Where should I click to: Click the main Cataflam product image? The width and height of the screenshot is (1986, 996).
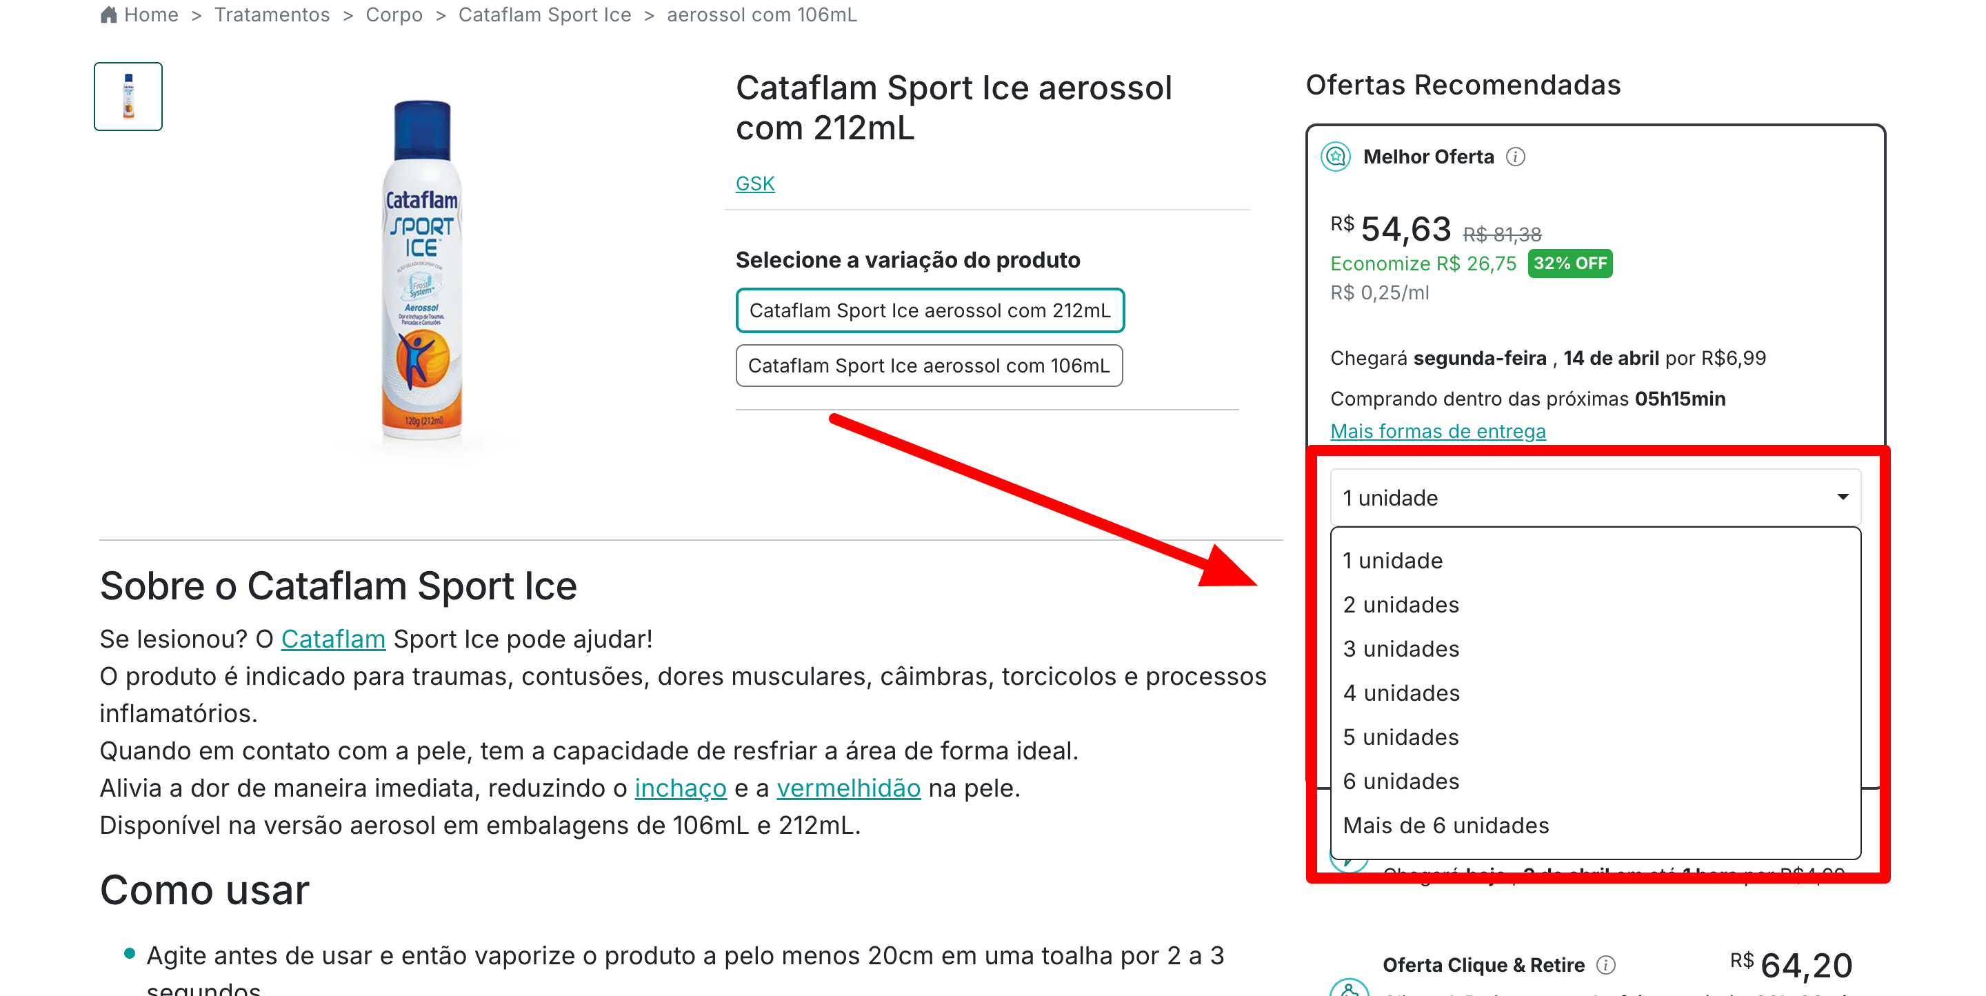click(x=422, y=270)
